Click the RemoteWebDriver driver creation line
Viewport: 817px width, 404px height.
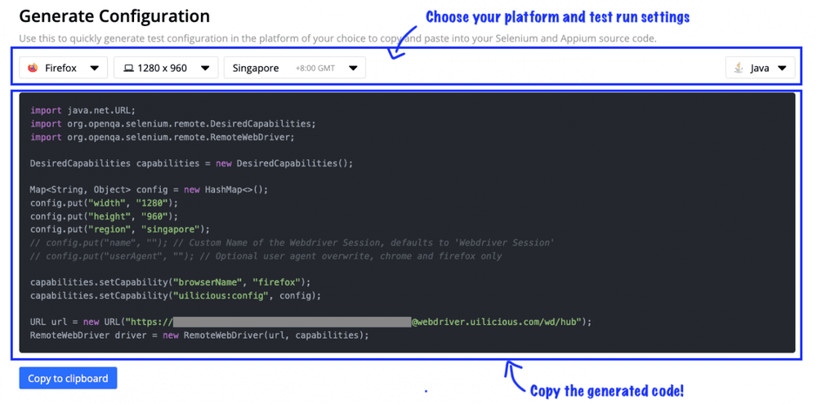[x=199, y=335]
